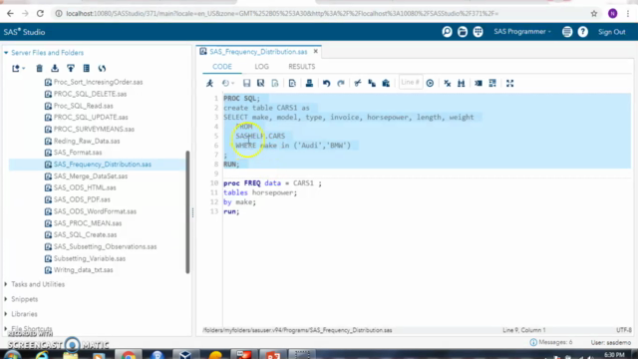Open PROC_SQL_UPDATE.sas file
638x359 pixels.
pos(91,118)
